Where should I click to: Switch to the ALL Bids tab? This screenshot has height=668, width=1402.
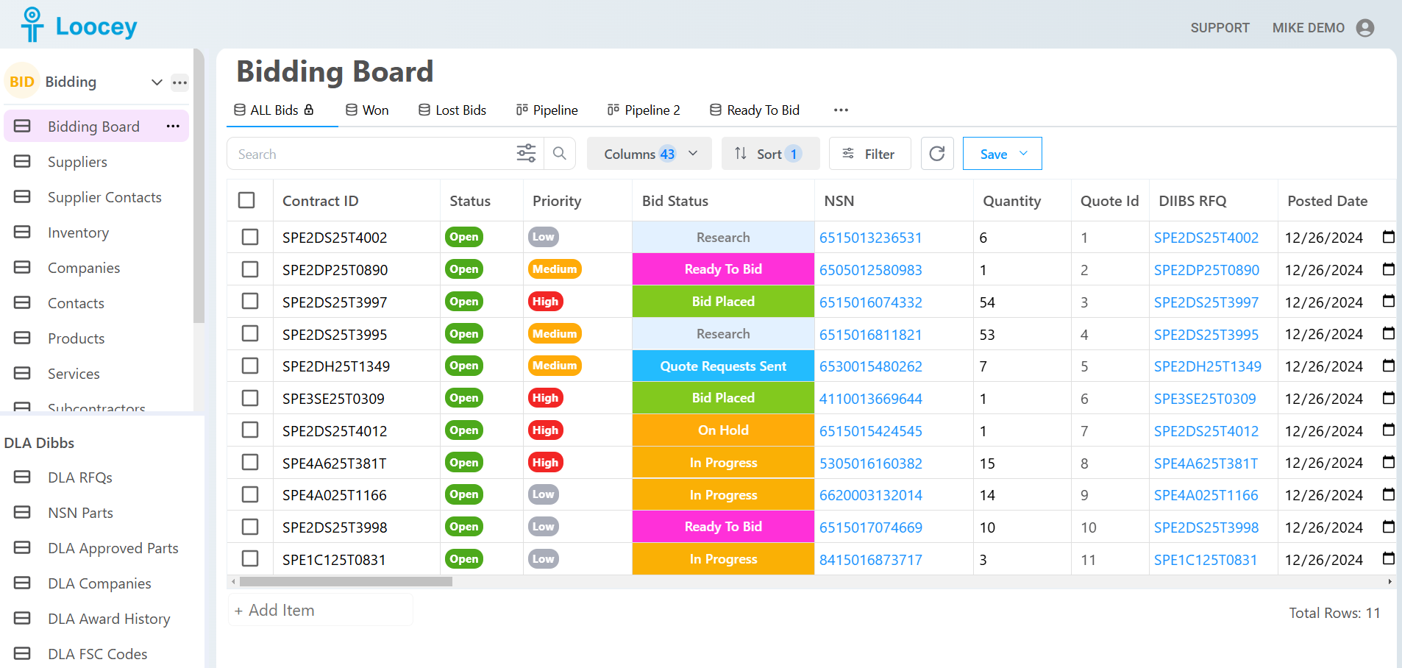click(274, 110)
